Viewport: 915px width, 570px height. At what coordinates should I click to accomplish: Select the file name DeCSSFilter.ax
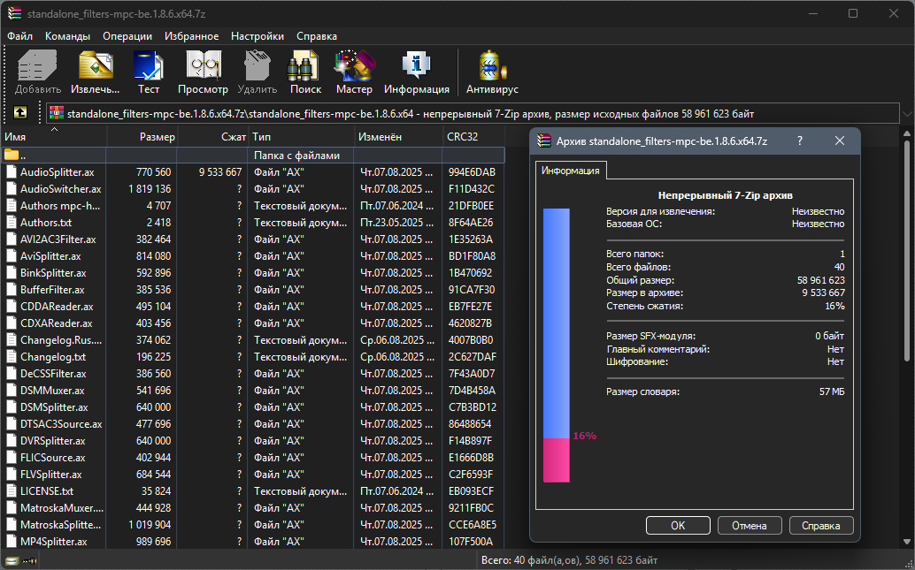[x=53, y=374]
